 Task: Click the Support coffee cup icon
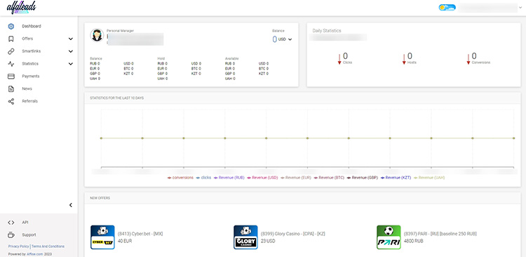[x=11, y=235]
